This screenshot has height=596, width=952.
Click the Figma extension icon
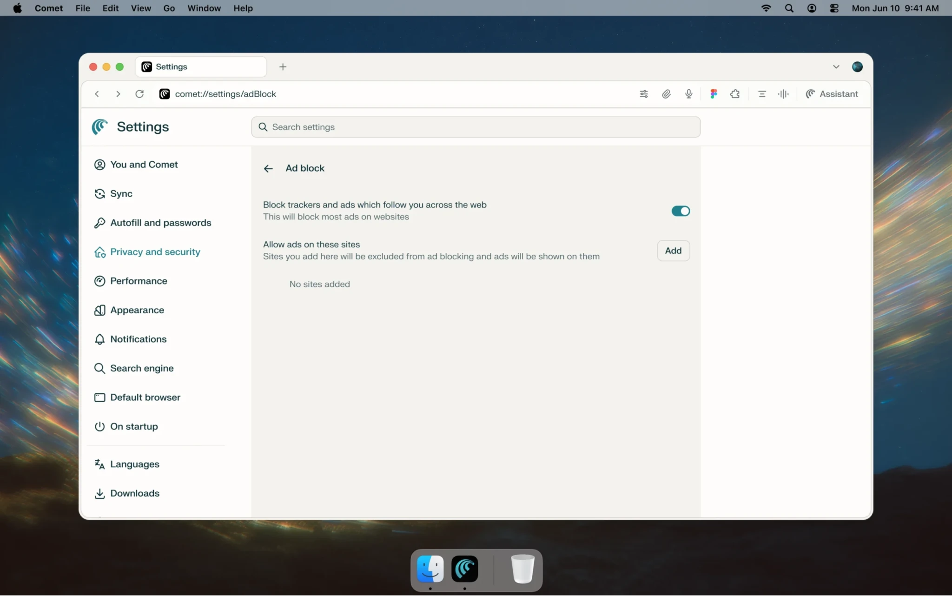click(714, 94)
